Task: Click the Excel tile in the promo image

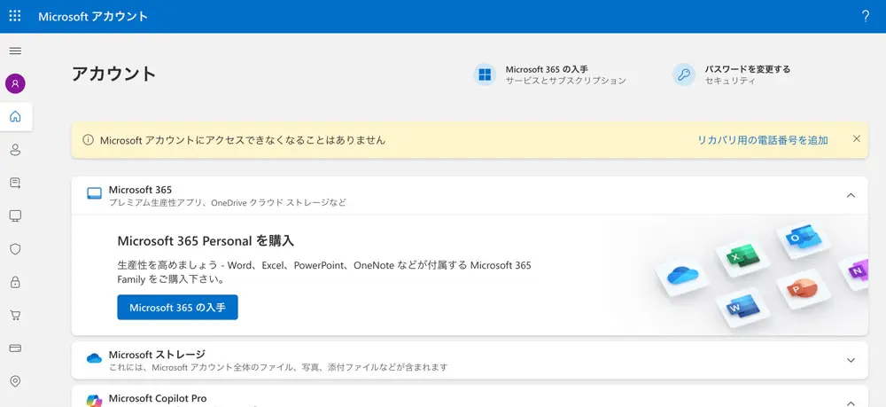Action: click(742, 257)
